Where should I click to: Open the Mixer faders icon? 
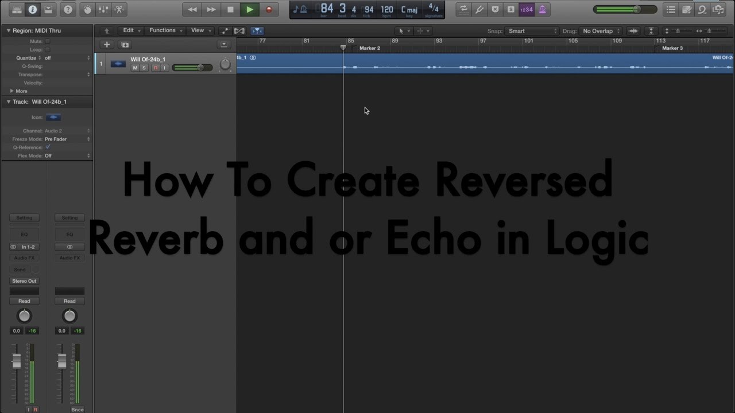point(103,9)
